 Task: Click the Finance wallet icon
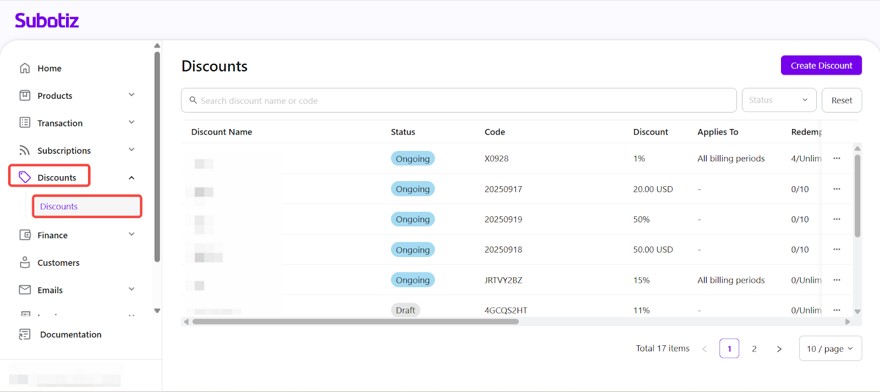[25, 235]
